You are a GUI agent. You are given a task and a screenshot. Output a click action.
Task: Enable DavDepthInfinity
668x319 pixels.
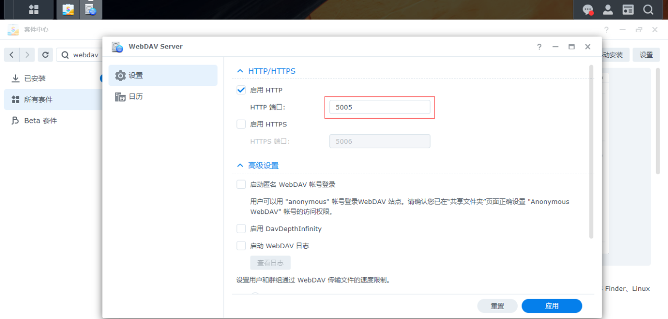[x=241, y=228]
